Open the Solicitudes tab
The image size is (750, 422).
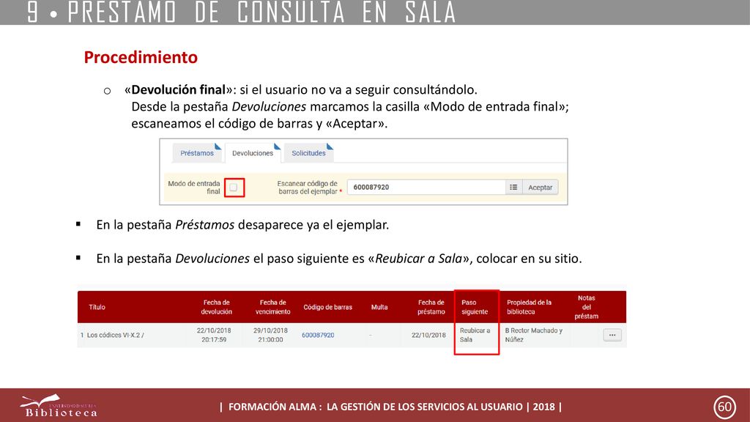click(308, 153)
